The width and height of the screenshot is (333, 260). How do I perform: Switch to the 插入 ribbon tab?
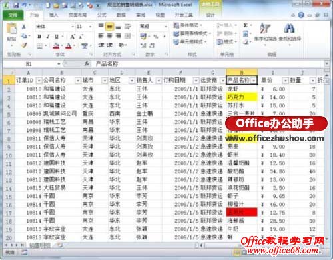coord(53,15)
